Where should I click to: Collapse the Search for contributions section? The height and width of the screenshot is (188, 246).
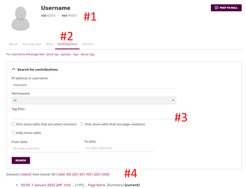(35, 70)
